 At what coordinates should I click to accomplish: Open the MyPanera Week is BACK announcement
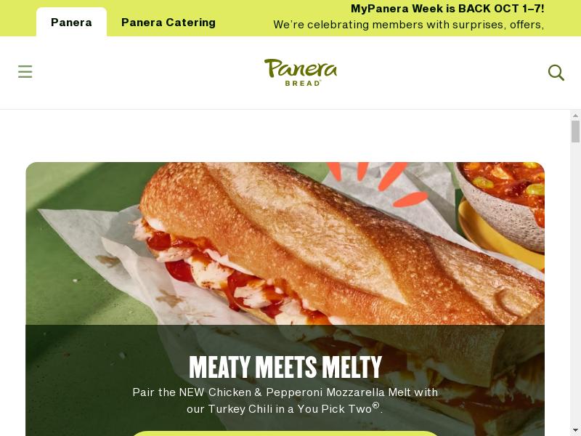tap(447, 9)
